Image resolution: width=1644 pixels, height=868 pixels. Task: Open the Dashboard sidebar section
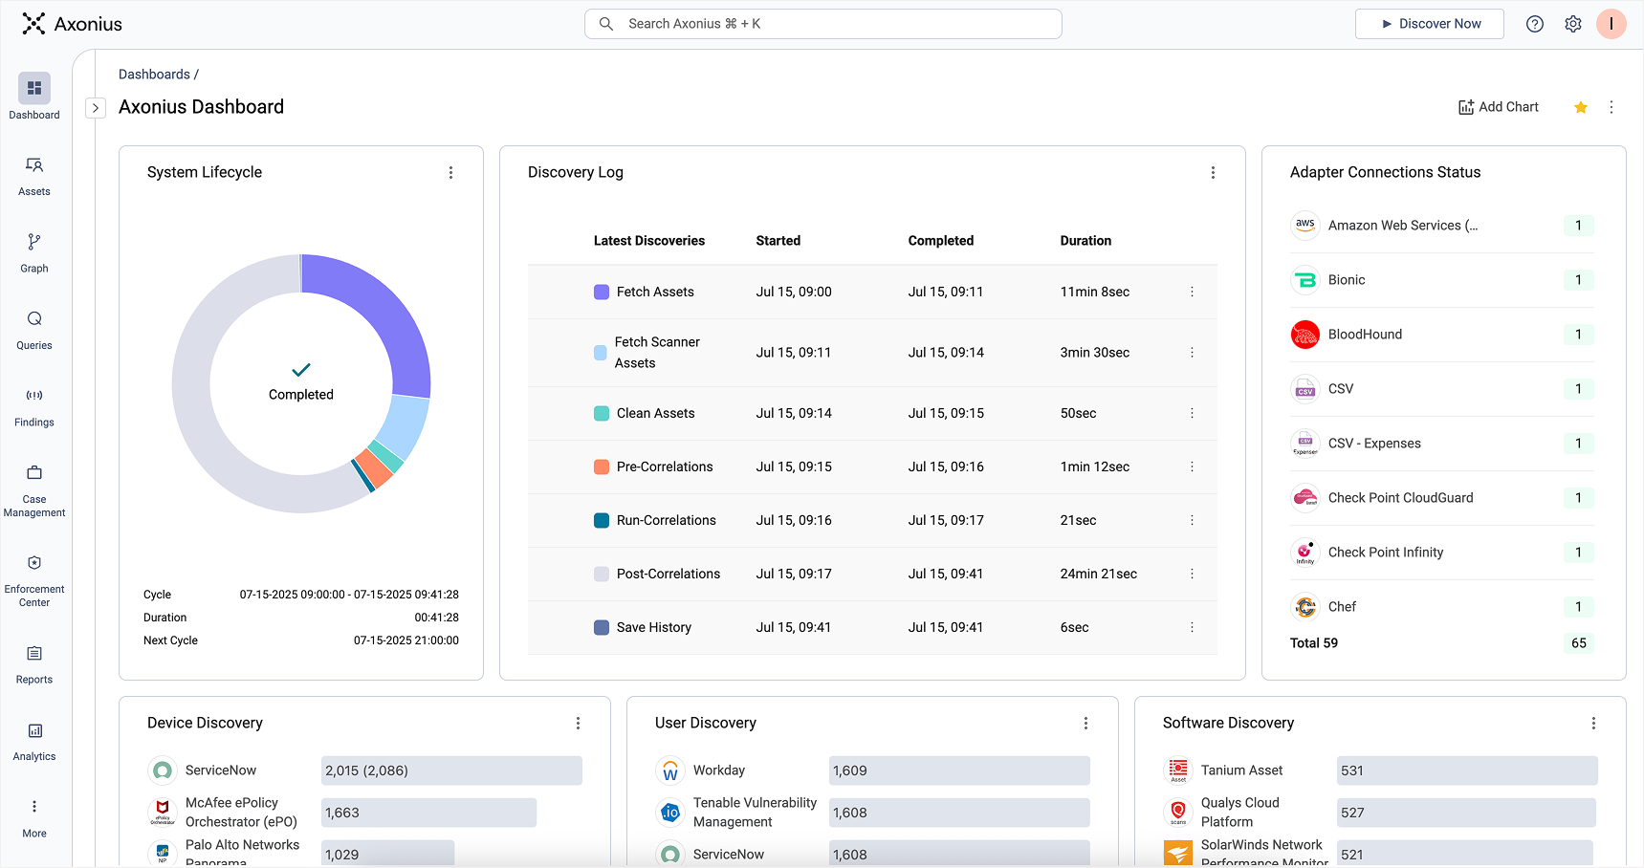coord(34,97)
